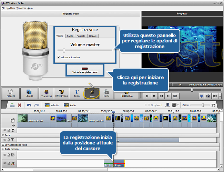Click the red delete X icon
The width and height of the screenshot is (224, 172).
[x=20, y=105]
